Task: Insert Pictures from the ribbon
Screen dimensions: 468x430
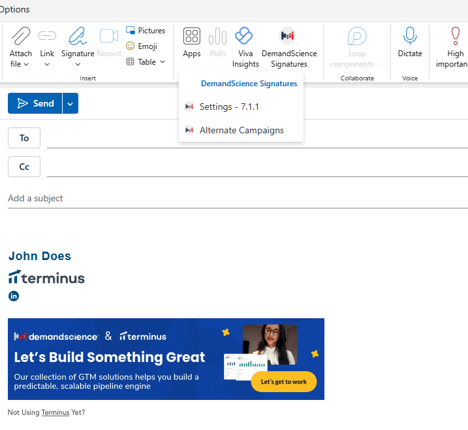Action: [146, 31]
